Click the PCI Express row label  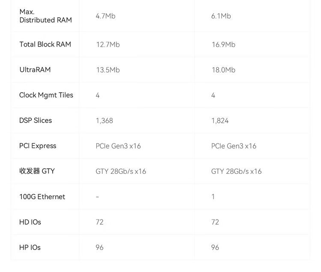[38, 146]
